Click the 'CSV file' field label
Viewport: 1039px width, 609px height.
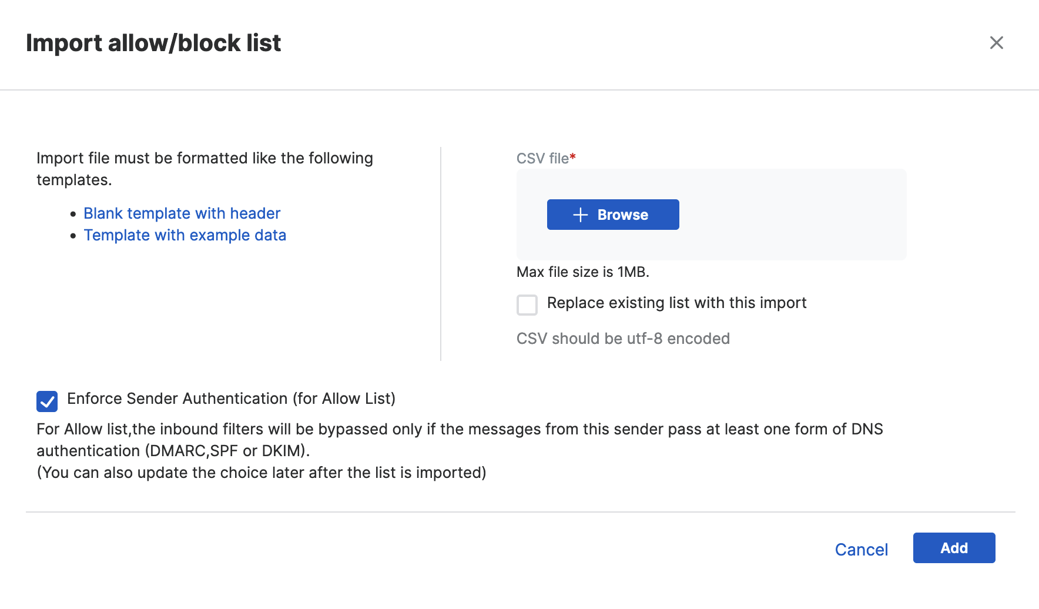(542, 159)
